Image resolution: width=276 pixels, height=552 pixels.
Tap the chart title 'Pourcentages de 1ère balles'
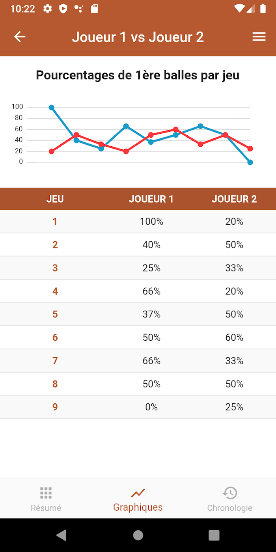click(x=138, y=75)
